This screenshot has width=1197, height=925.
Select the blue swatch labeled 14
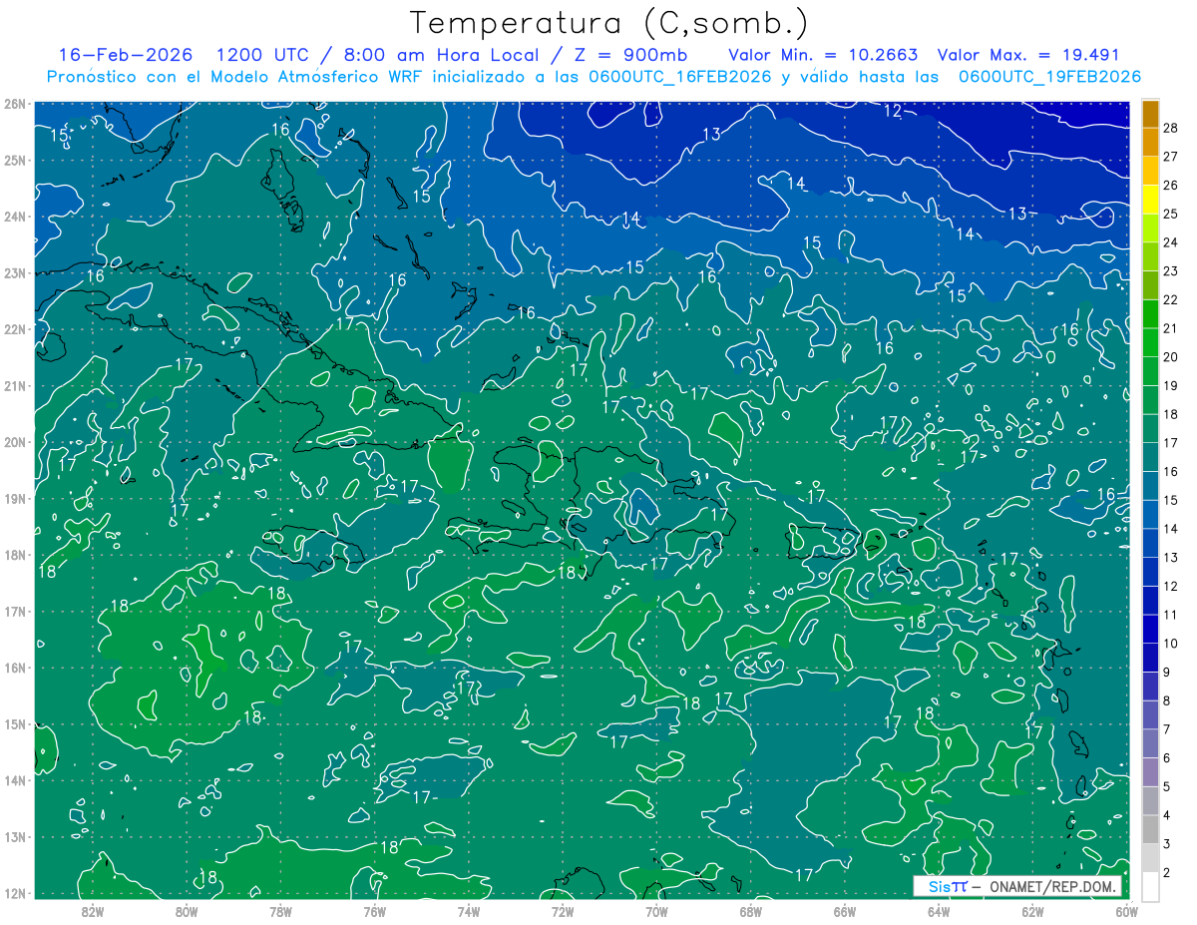pyautogui.click(x=1150, y=515)
